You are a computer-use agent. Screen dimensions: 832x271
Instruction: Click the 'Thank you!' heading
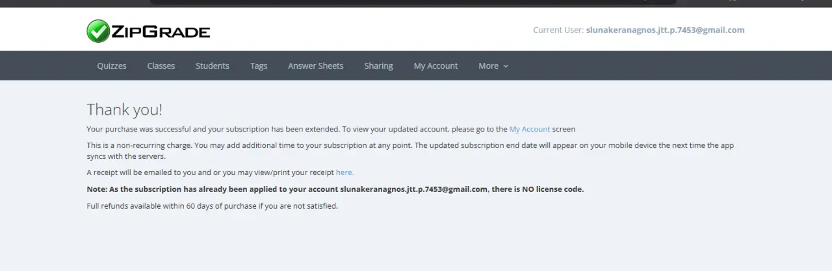(124, 109)
